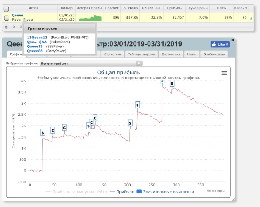Toggle Прибыль series in chart legend
Screen dimensions: 260x207
pos(122,192)
